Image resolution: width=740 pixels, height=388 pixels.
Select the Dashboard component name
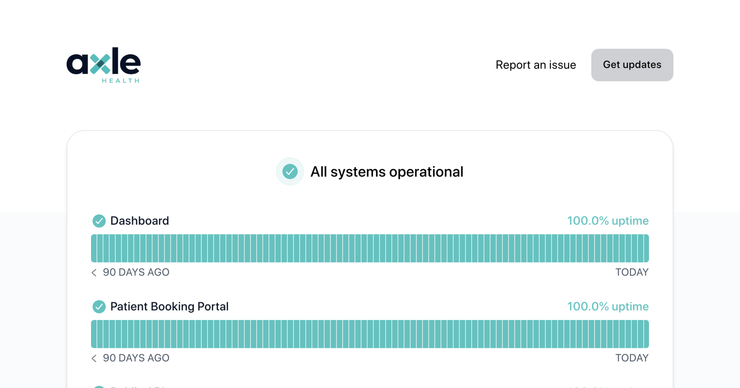(139, 221)
